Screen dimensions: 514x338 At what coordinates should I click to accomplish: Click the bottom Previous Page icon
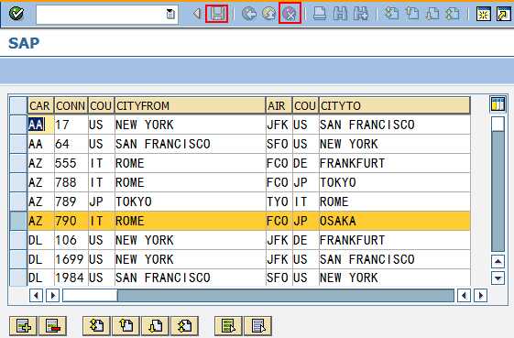coord(126,326)
